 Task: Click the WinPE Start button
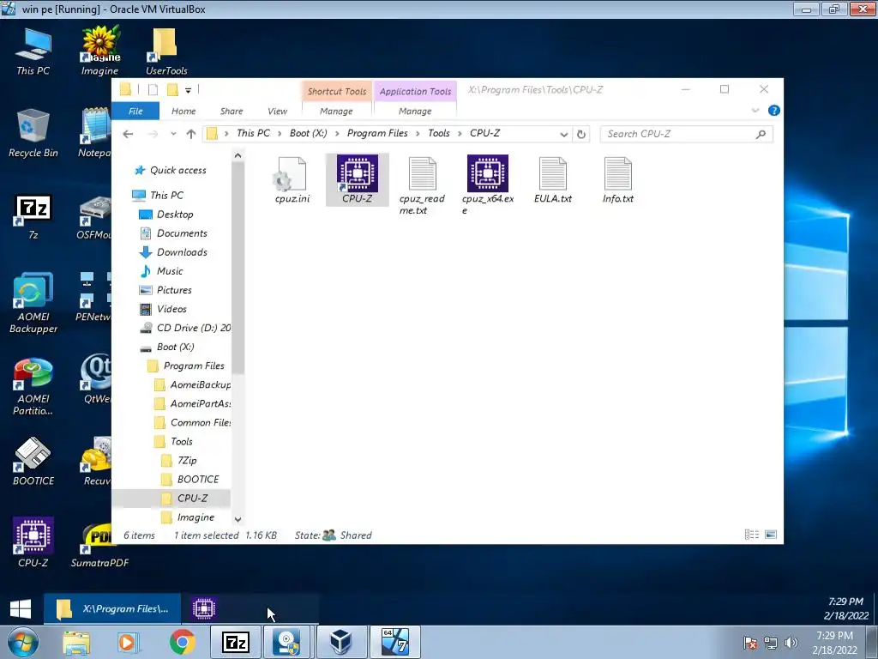pos(21,608)
